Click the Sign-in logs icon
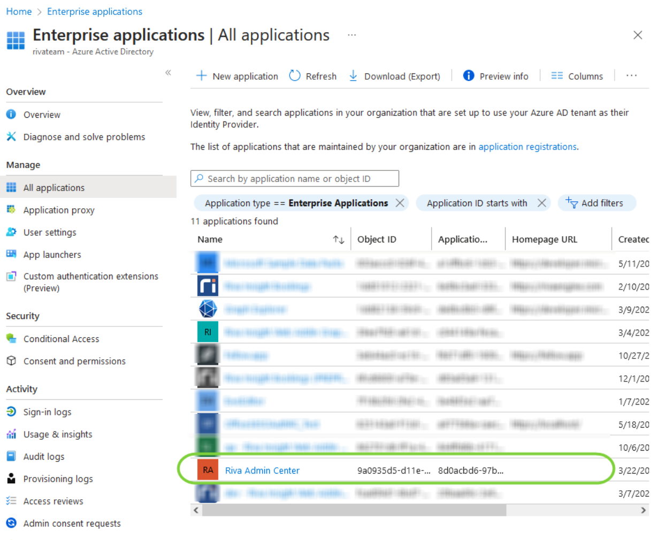The width and height of the screenshot is (657, 540). pyautogui.click(x=11, y=412)
